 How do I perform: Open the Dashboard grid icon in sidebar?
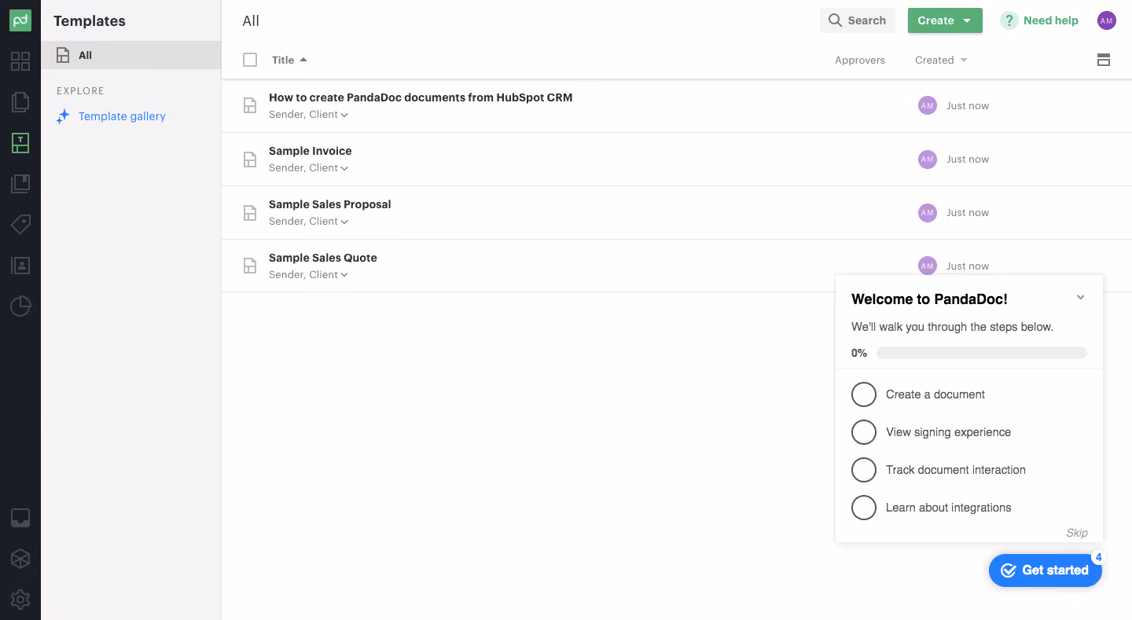tap(20, 61)
